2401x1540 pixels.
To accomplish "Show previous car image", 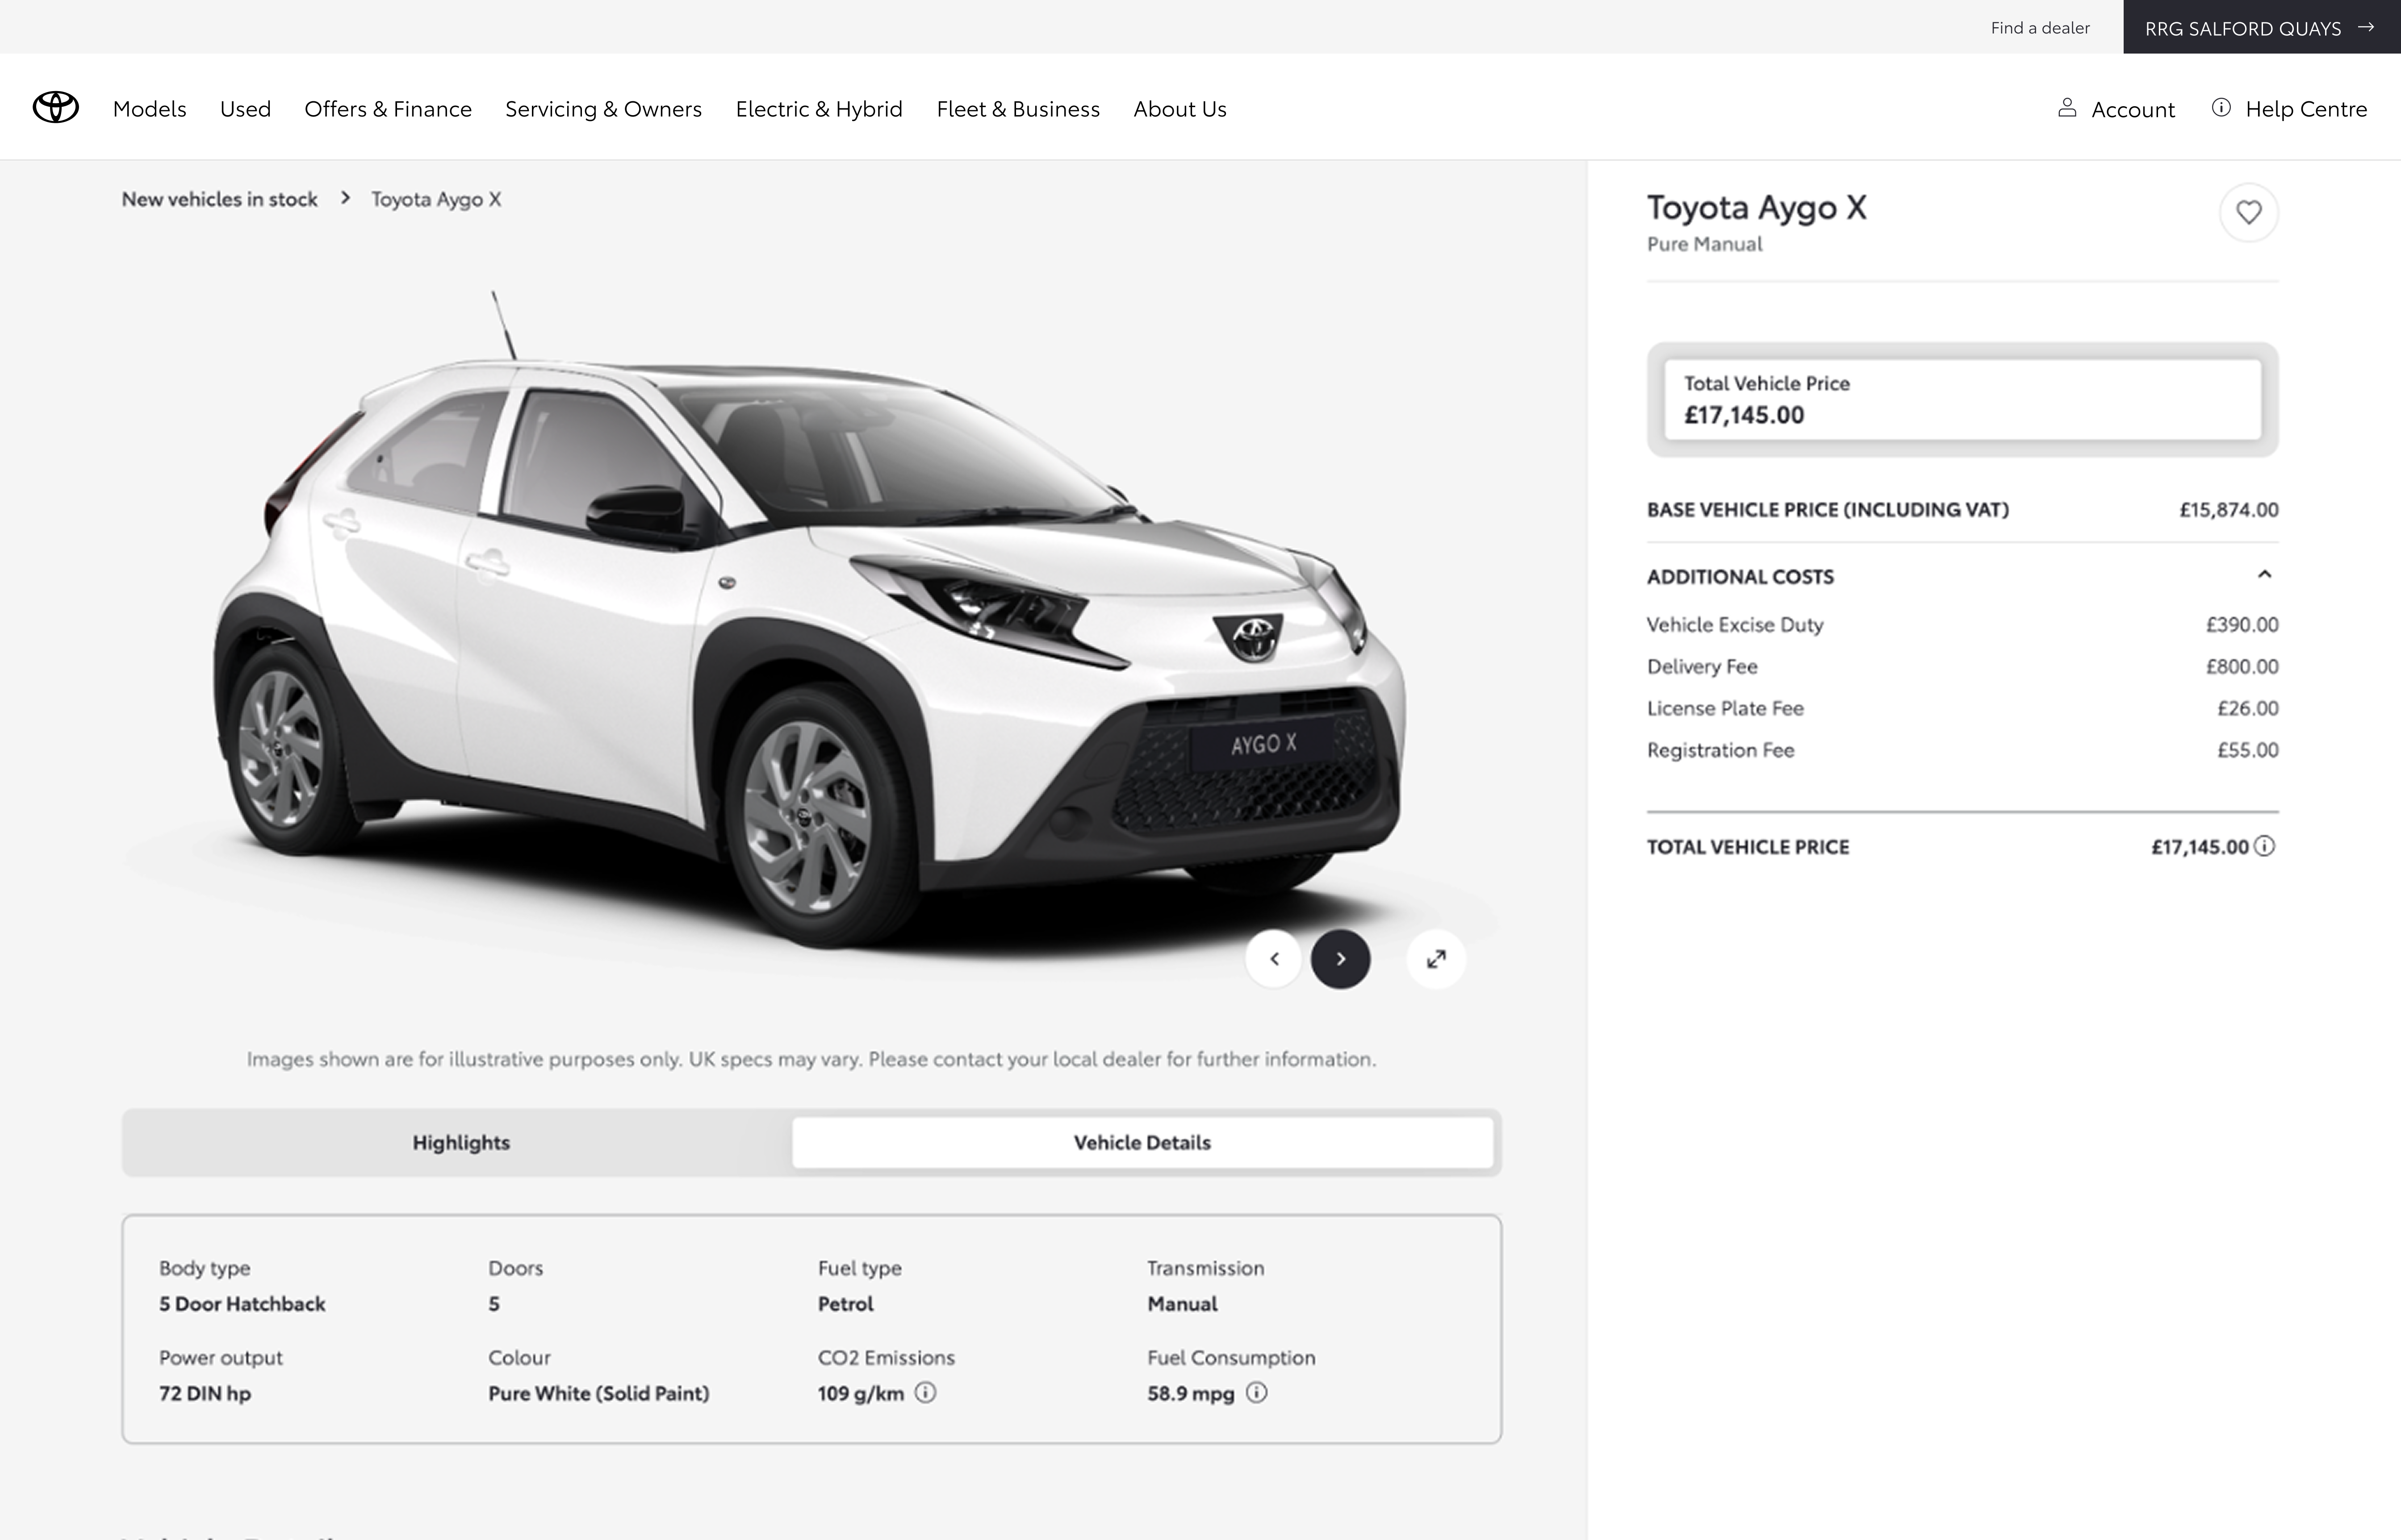I will 1274,959.
